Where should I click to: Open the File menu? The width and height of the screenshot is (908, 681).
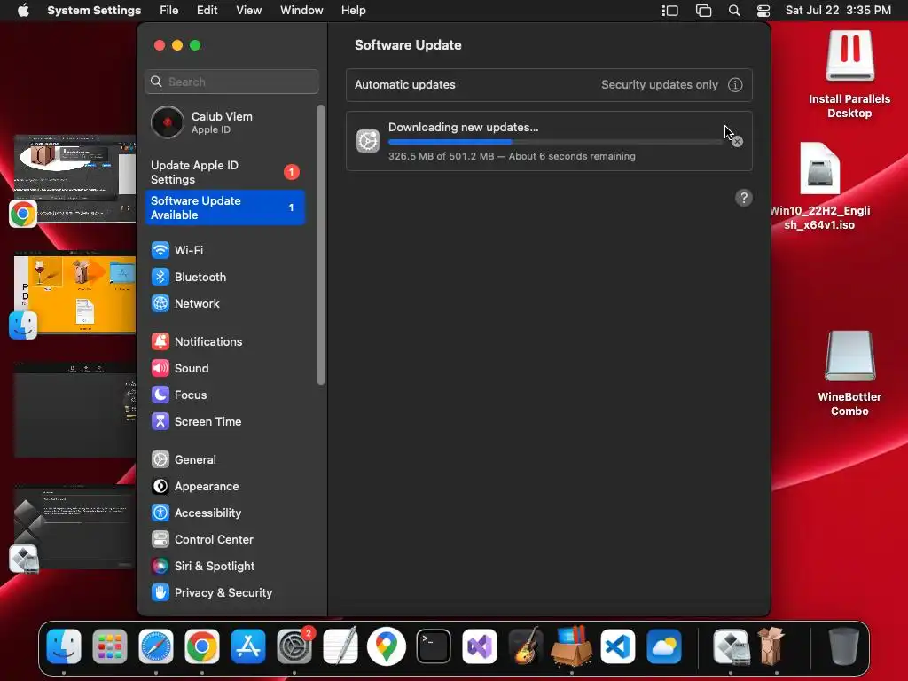(169, 11)
